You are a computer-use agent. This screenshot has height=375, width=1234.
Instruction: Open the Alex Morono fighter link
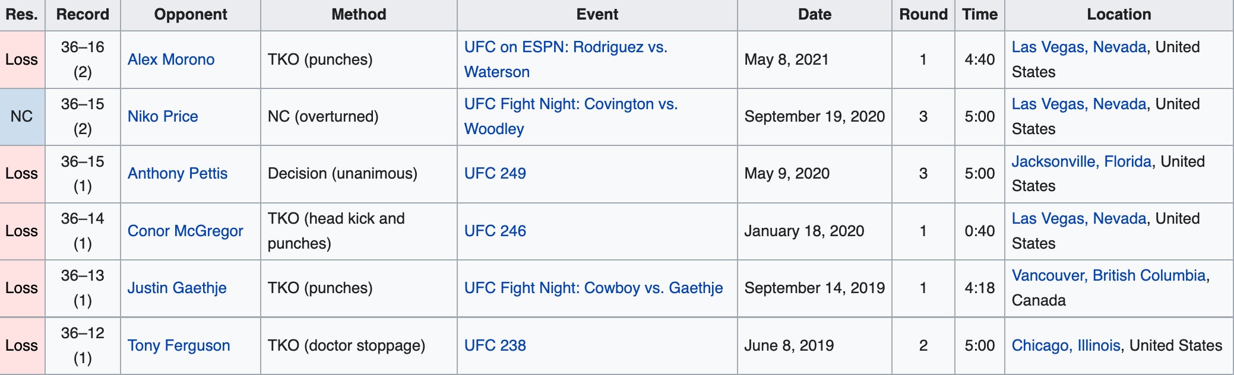(x=171, y=60)
